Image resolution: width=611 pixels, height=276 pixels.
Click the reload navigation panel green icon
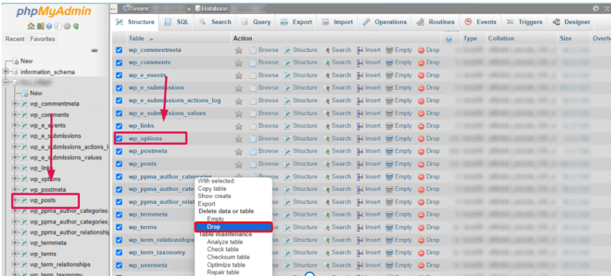pyautogui.click(x=76, y=26)
